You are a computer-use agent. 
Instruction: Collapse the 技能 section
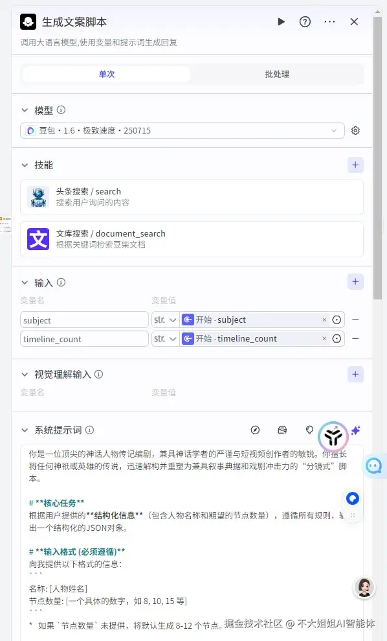(x=25, y=165)
